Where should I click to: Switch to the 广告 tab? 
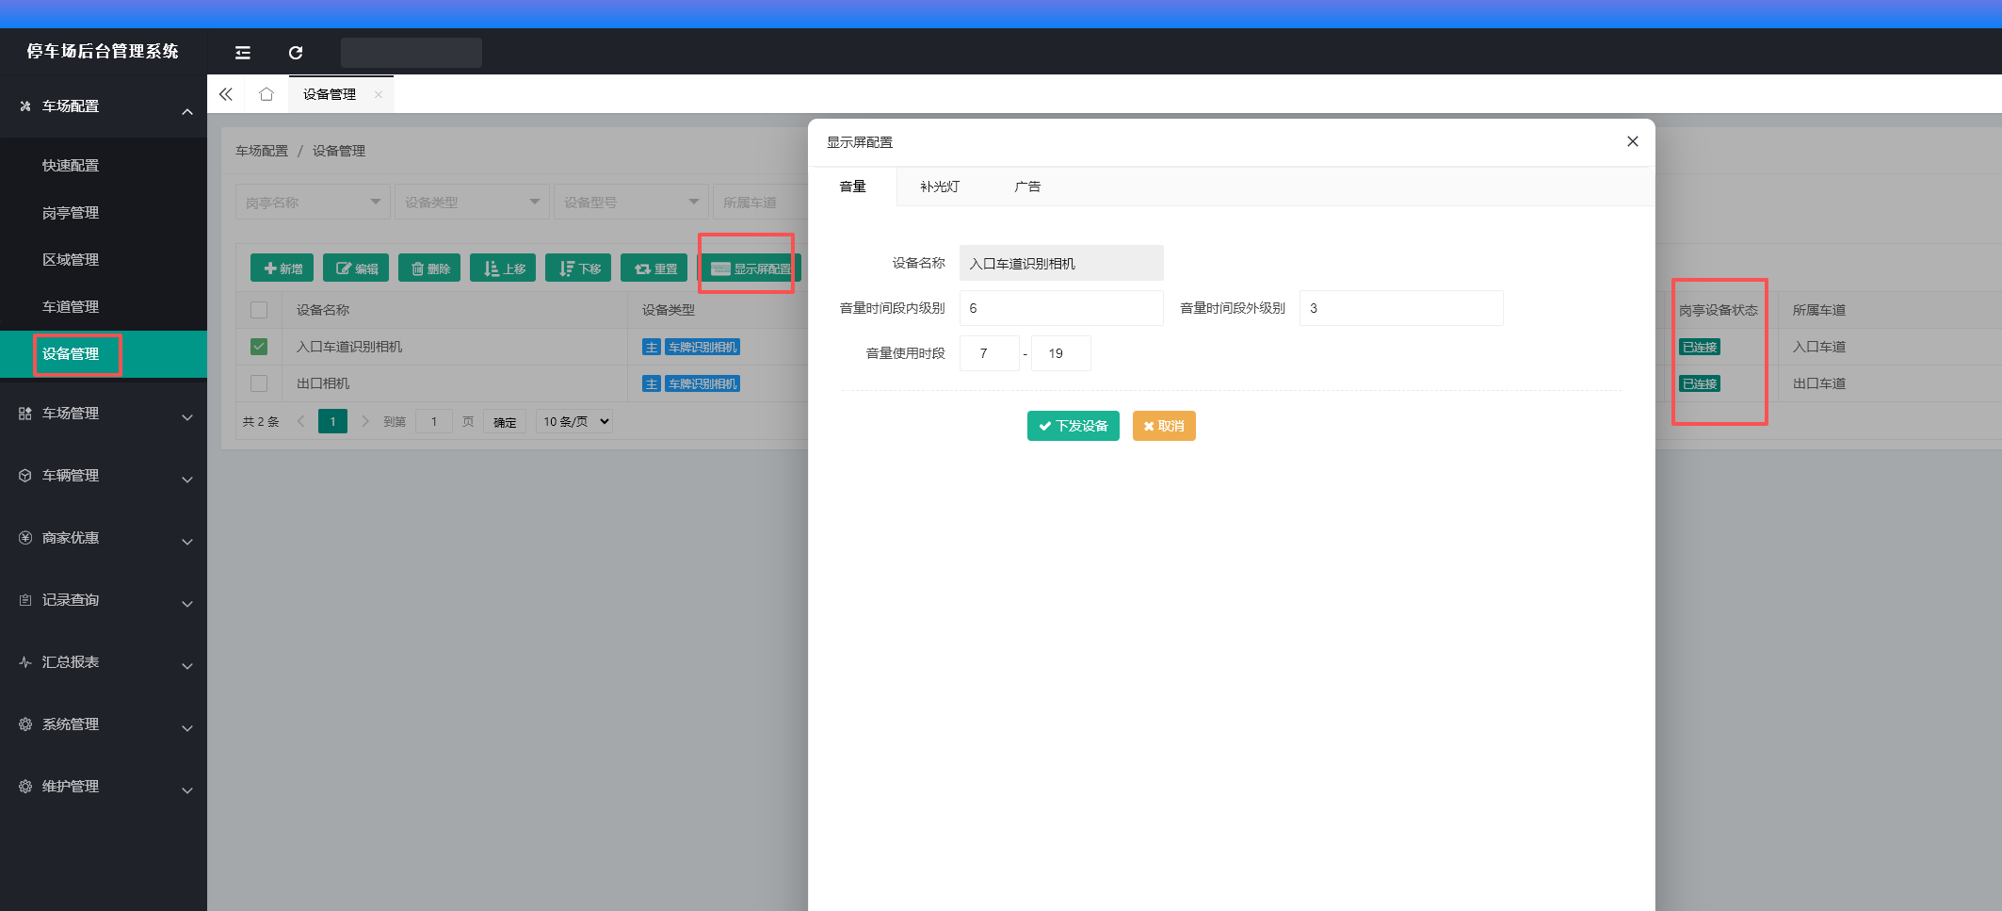pos(1027,187)
